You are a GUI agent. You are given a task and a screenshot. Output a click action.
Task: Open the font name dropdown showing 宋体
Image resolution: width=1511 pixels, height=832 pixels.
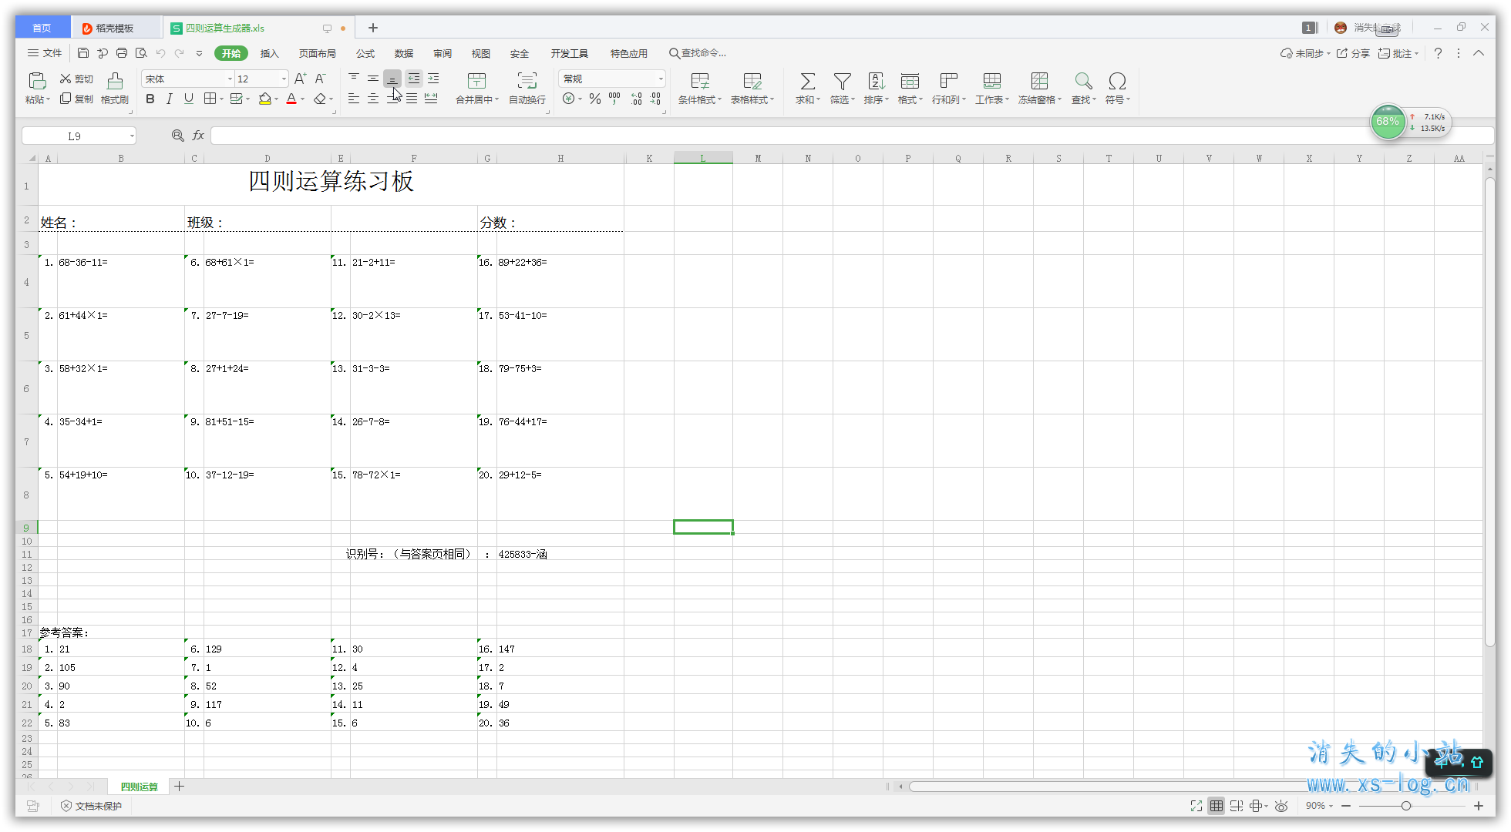pos(229,79)
